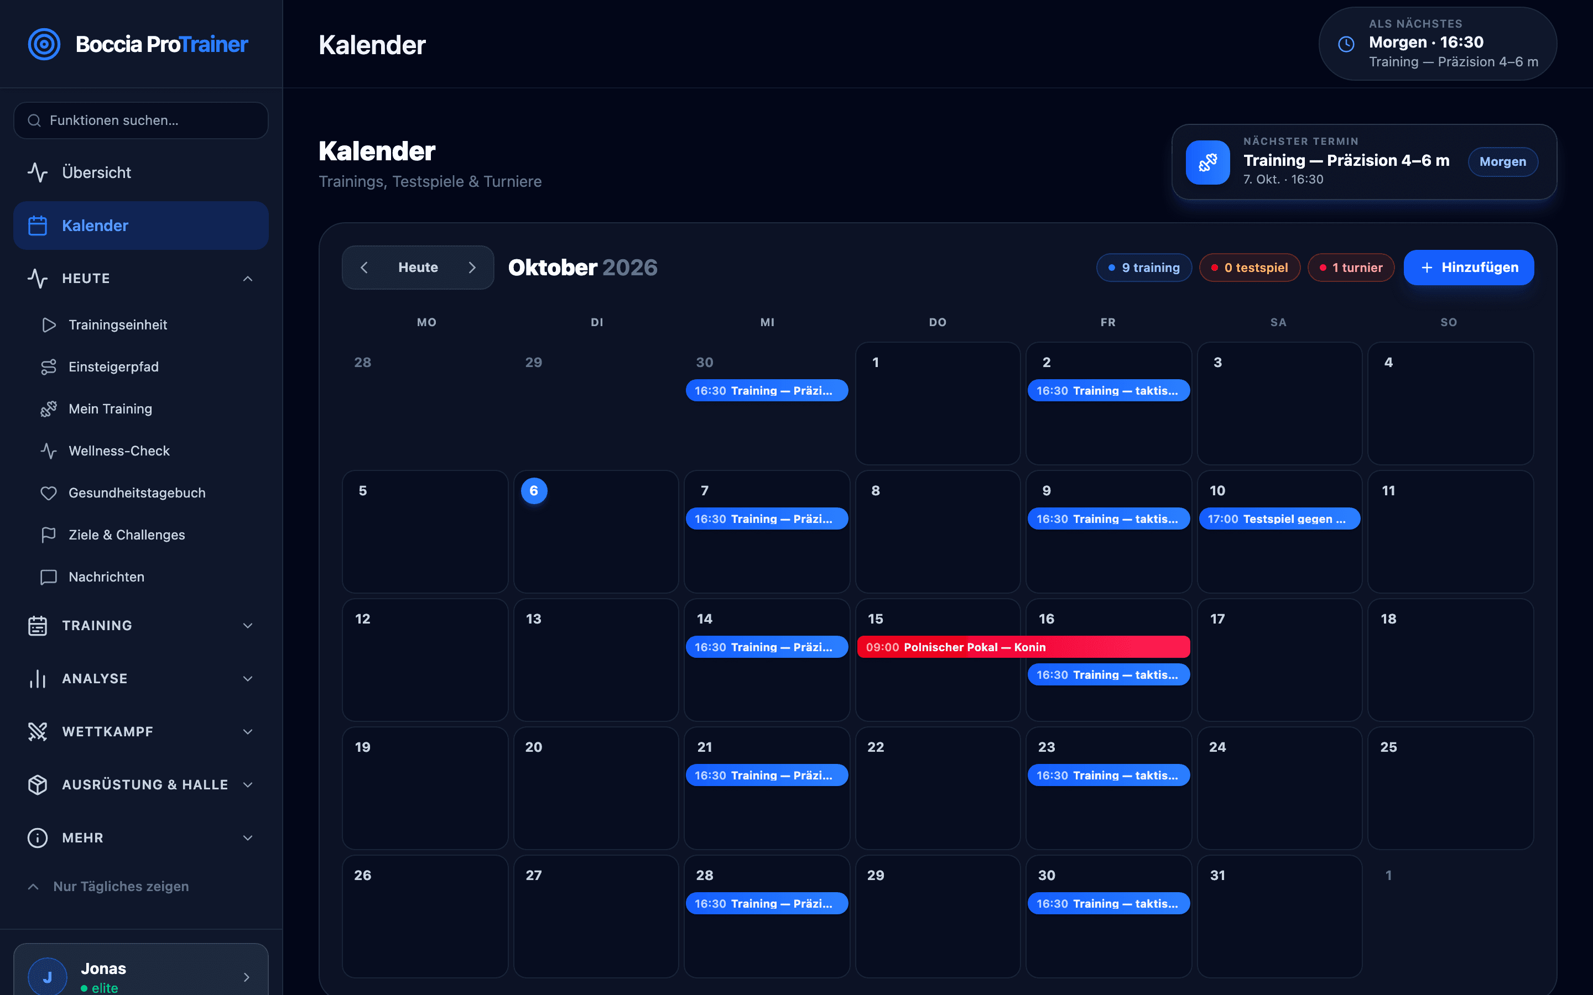Image resolution: width=1593 pixels, height=995 pixels.
Task: Click the Kalender calendar icon in sidebar
Action: coord(38,226)
